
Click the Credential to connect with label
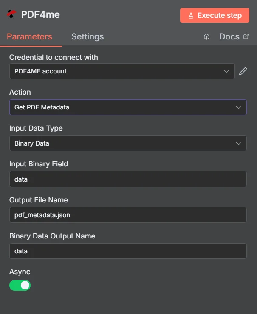point(54,57)
